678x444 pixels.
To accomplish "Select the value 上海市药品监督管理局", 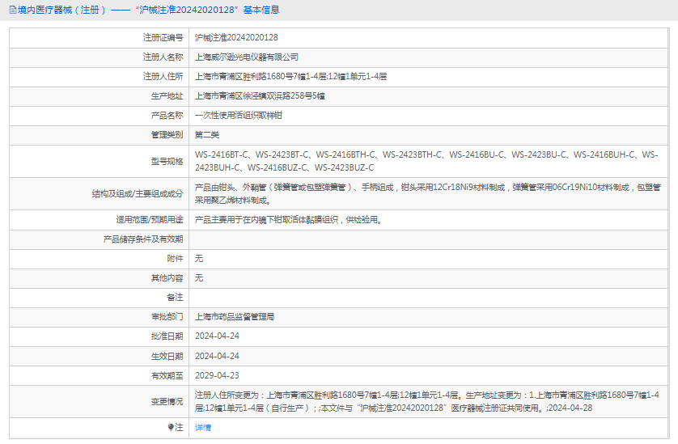I will 235,317.
